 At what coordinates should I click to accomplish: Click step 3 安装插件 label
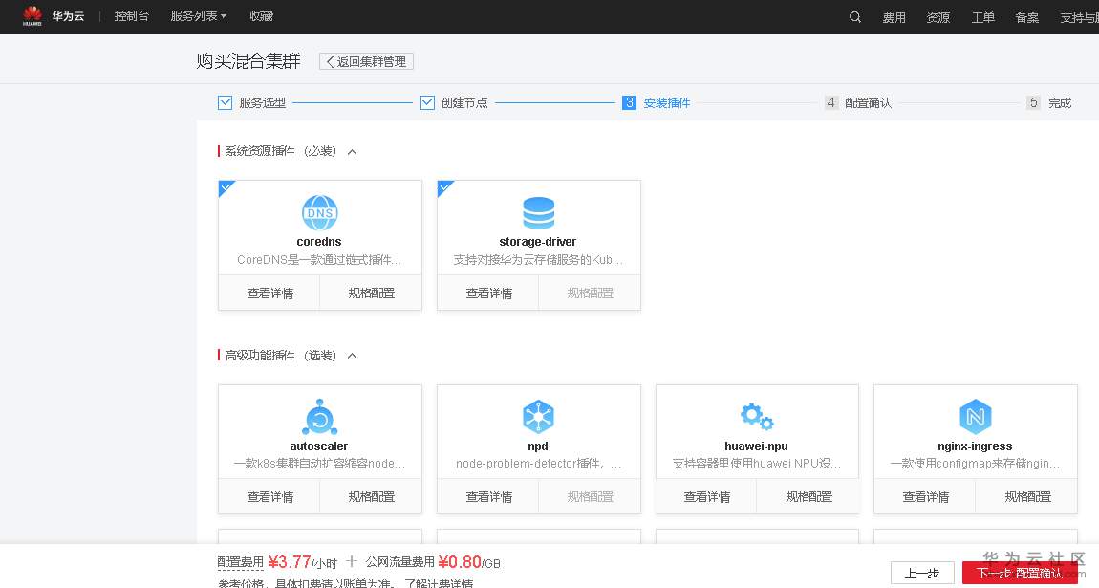point(666,103)
